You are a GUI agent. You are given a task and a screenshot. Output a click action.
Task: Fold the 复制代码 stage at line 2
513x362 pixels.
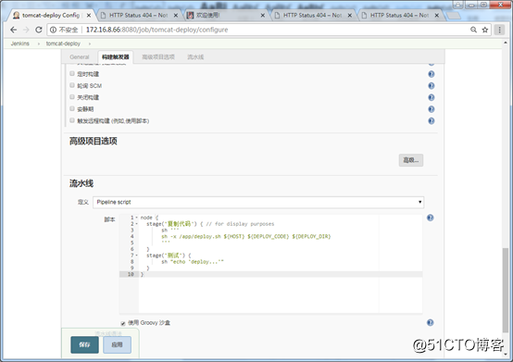pos(137,224)
